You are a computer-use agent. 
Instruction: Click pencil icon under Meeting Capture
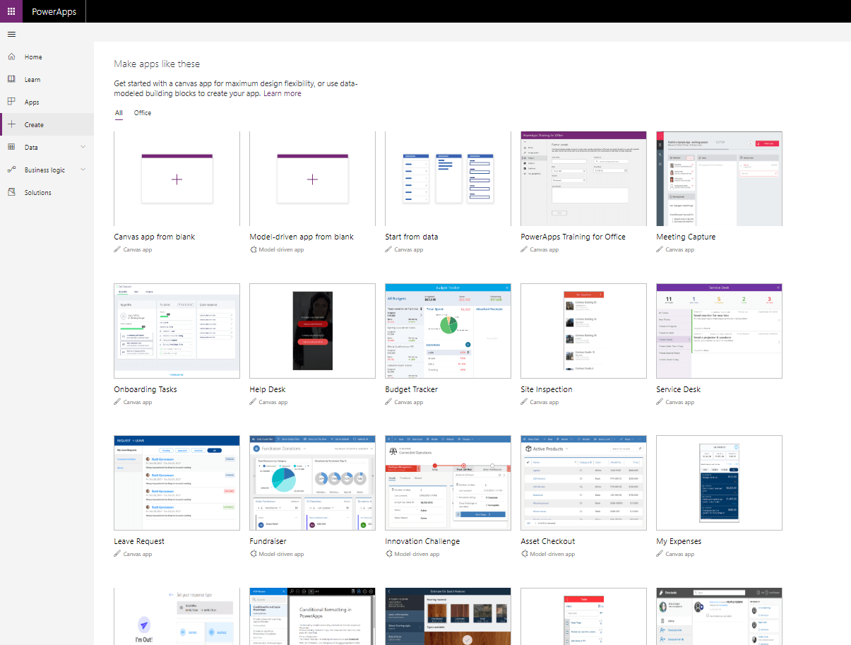click(x=660, y=249)
